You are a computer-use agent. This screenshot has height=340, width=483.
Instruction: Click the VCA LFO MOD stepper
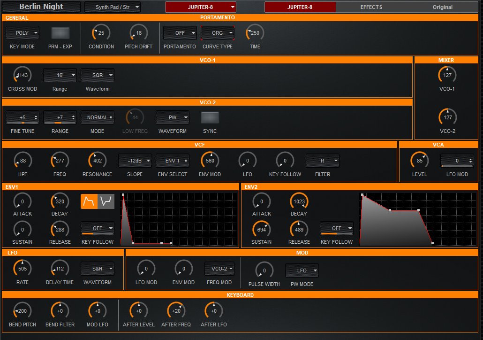(x=457, y=161)
